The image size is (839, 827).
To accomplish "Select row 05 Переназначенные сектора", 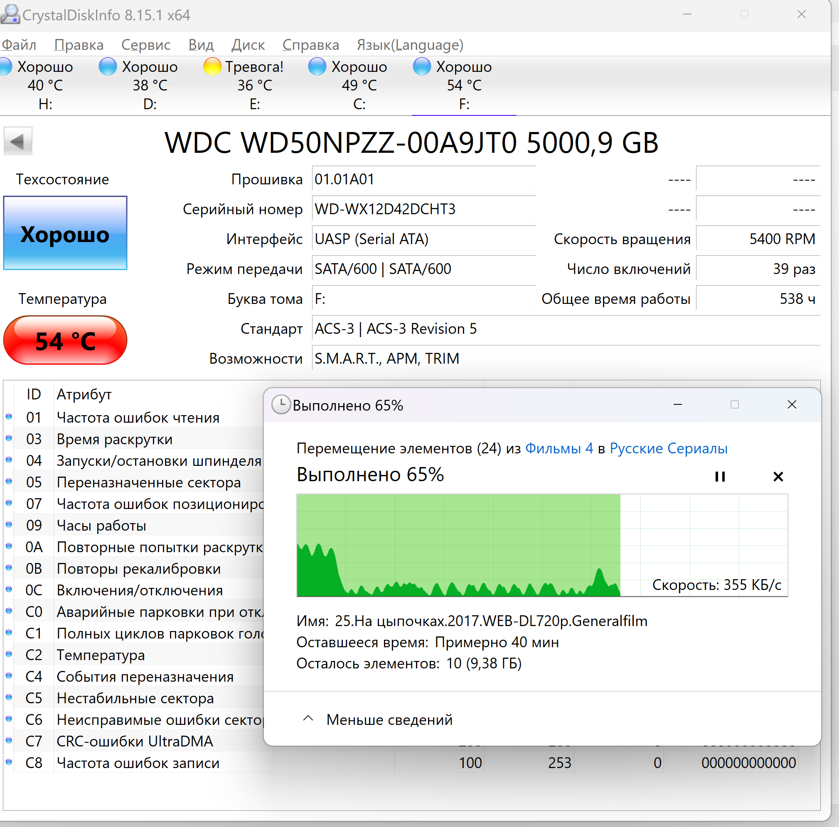I will 134,482.
